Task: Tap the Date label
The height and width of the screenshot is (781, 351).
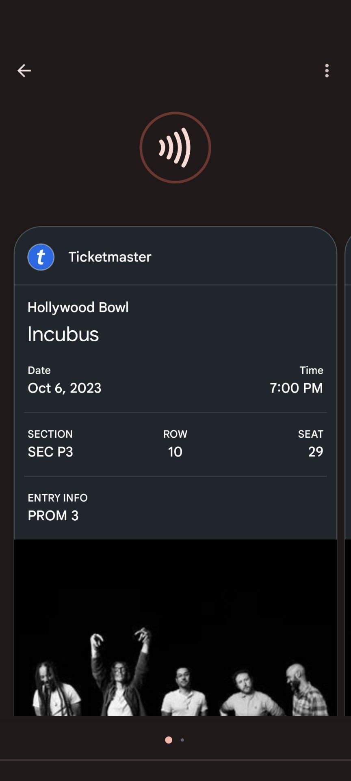Action: click(39, 370)
